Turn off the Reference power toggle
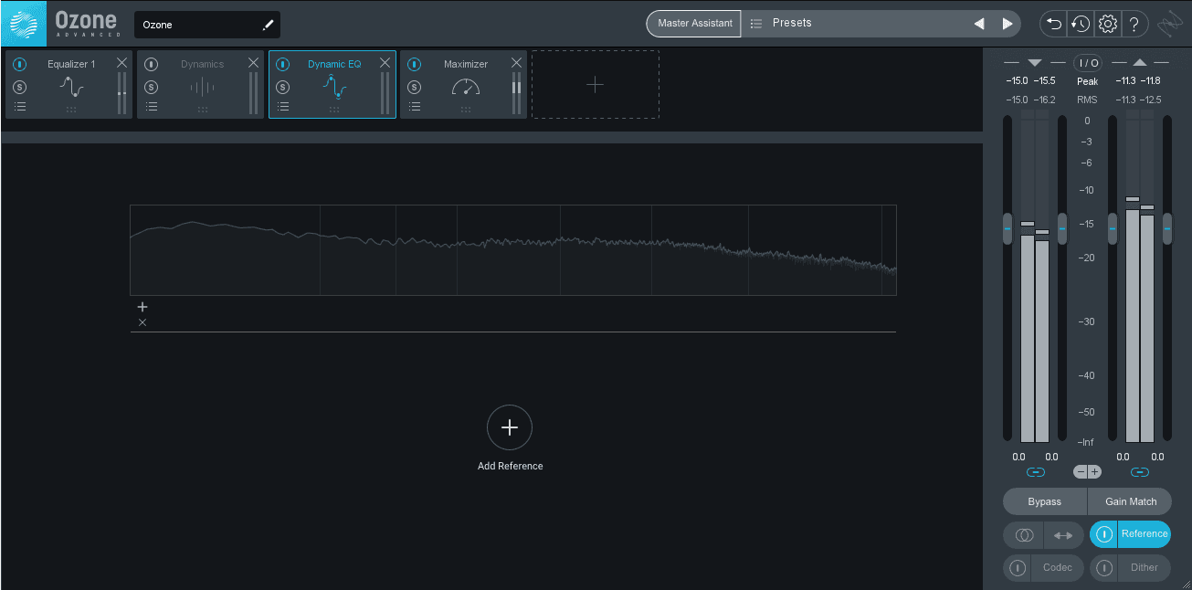 click(x=1104, y=534)
